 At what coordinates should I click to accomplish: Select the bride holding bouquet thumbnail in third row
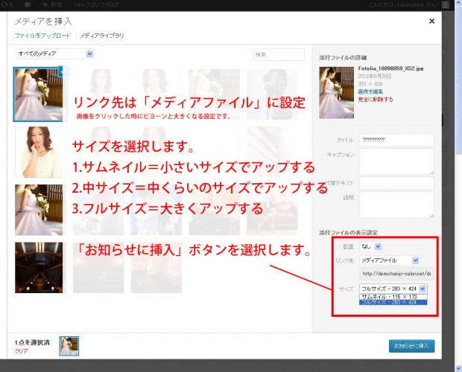click(x=38, y=210)
